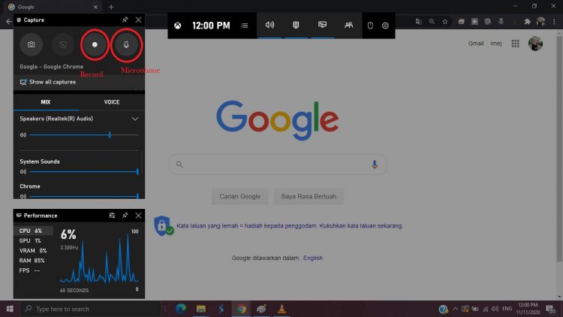Screen dimensions: 563x317
Task: Mute the Chrome audio speaker icon
Action: 23,196
